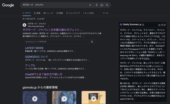Screen dimensions: 170x104
Task: Click the Glarity Summary logo icon
Action: (121, 24)
